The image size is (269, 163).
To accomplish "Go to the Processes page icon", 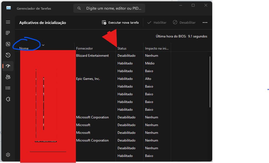I will pos(8,33).
